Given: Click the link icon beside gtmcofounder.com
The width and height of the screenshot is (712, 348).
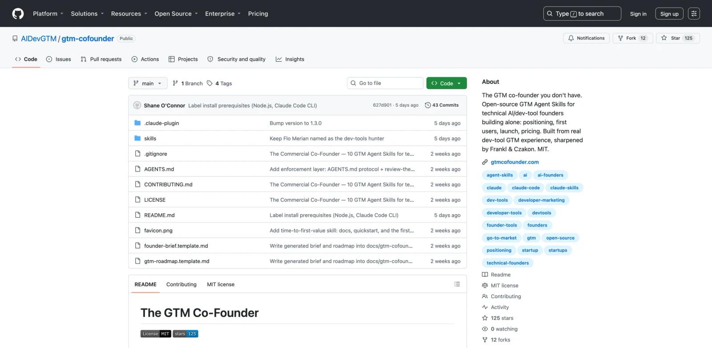Looking at the screenshot, I should click(x=485, y=162).
